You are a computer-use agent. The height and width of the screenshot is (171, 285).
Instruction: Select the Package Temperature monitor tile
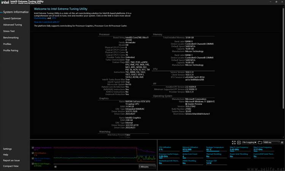216,149
